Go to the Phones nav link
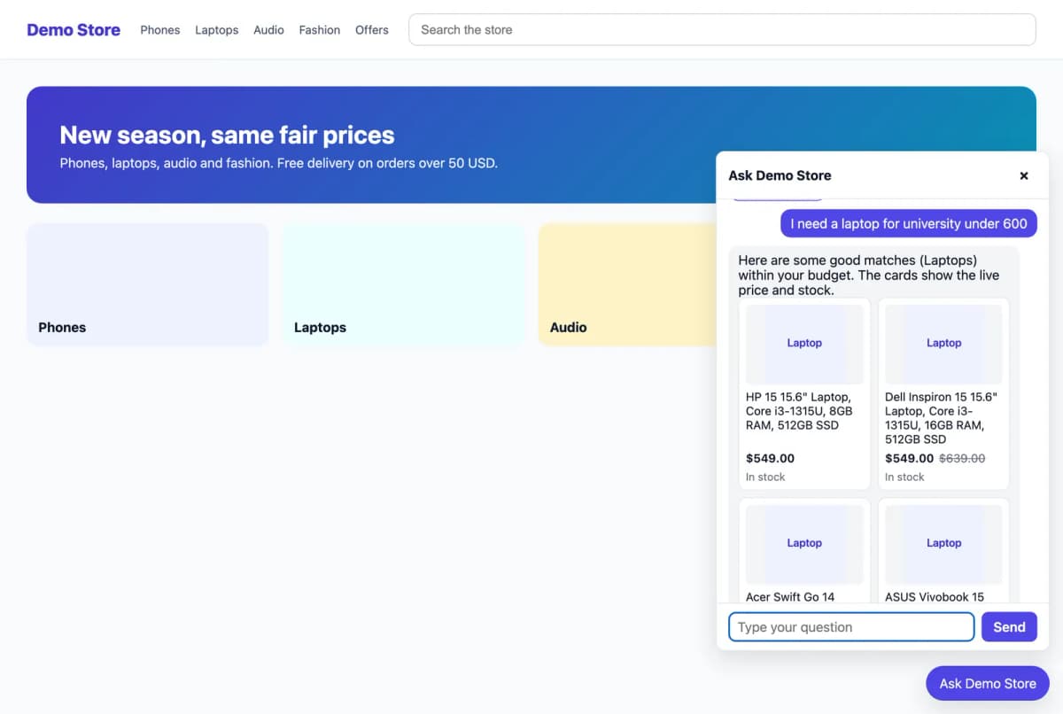Screen dimensions: 1063x714 pyautogui.click(x=160, y=30)
